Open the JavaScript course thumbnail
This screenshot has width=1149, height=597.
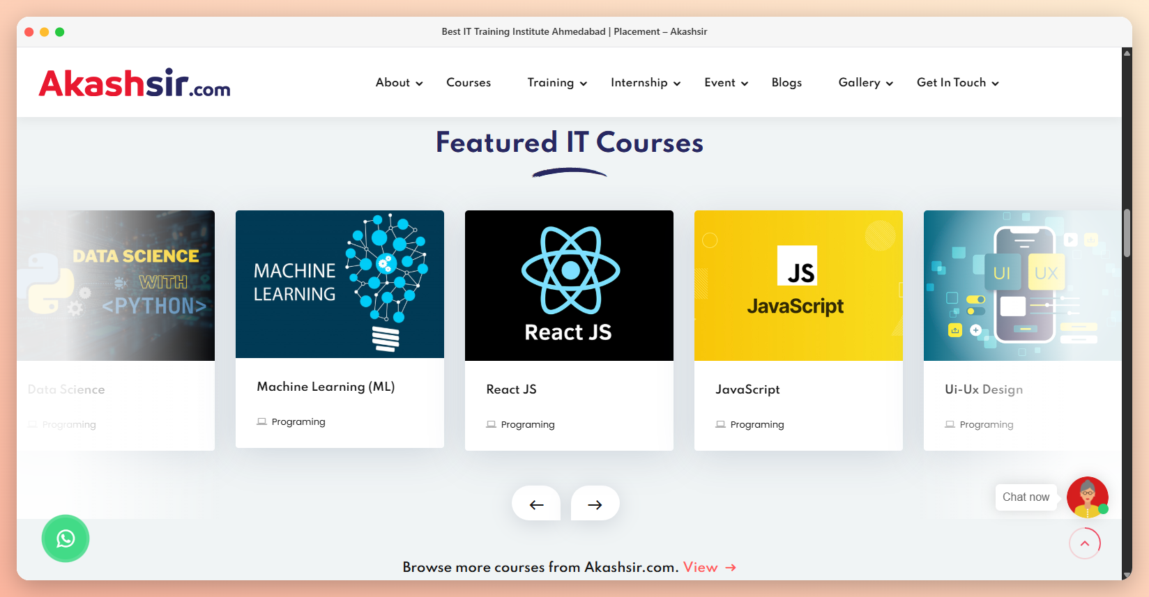798,286
